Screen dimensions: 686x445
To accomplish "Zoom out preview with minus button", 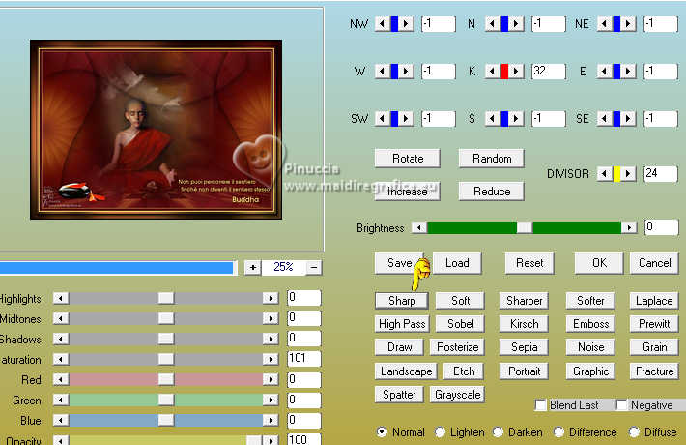I will [x=314, y=267].
